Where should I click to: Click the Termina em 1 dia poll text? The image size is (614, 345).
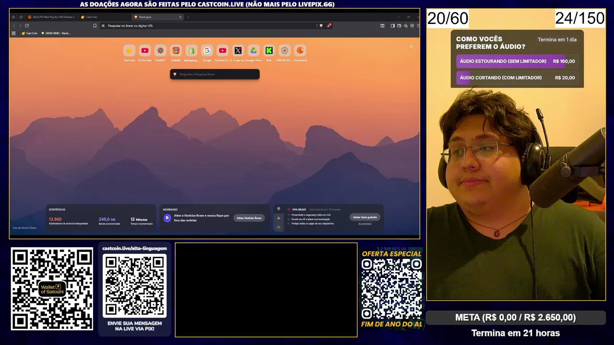pyautogui.click(x=557, y=40)
